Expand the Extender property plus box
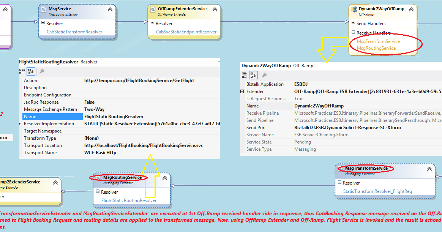This screenshot has width=442, height=232. [x=242, y=91]
